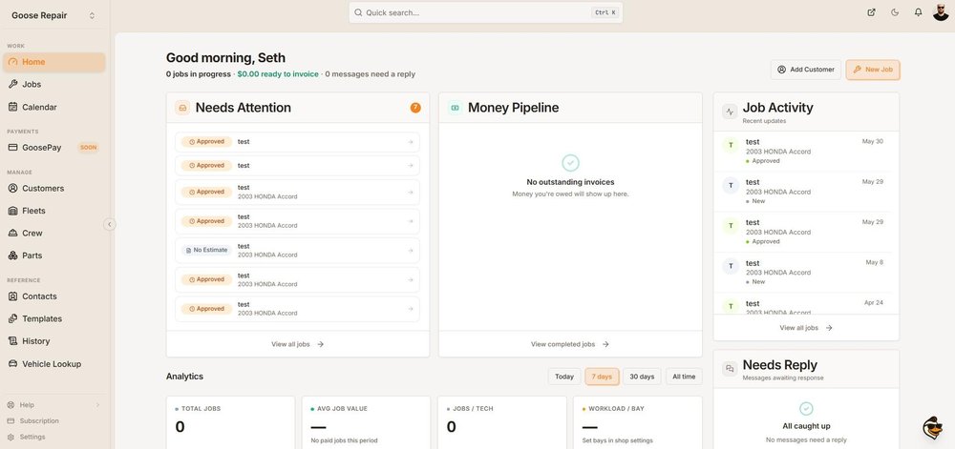Collapse the sidebar with chevron handle
The image size is (955, 449).
110,224
